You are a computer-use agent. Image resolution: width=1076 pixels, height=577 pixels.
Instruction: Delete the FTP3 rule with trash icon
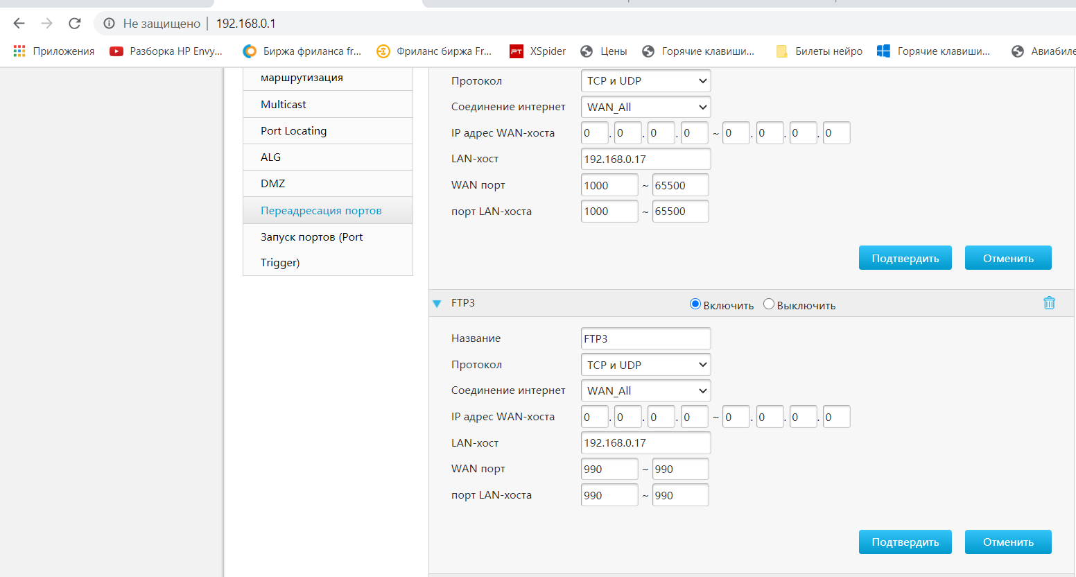[x=1049, y=303]
